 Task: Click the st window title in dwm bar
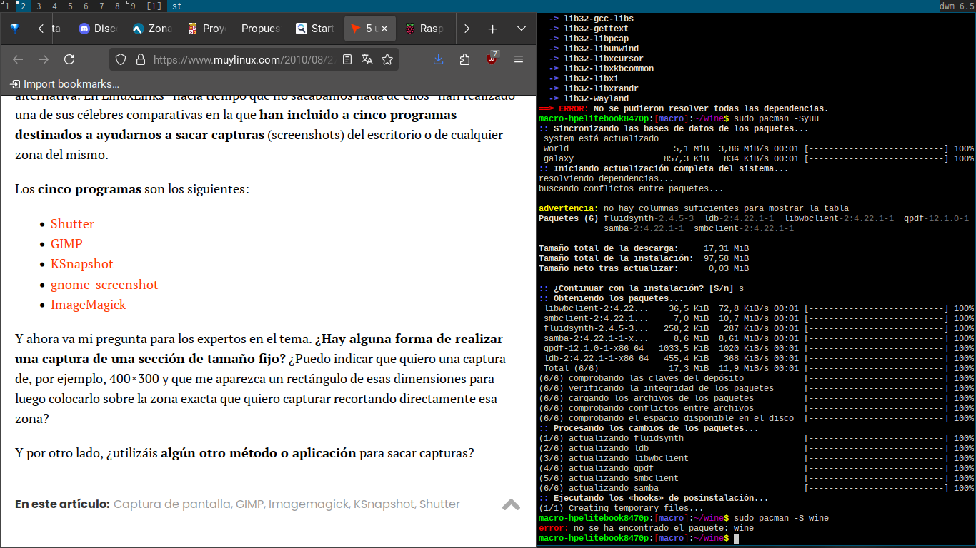[x=177, y=6]
